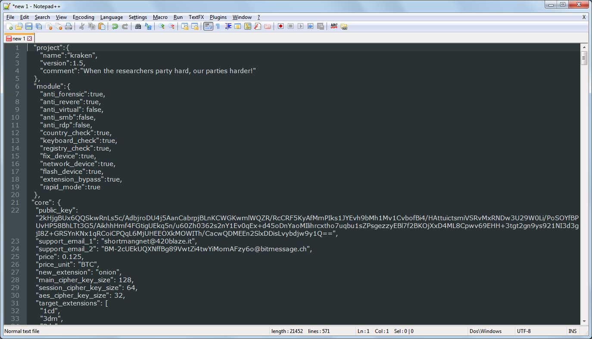Open the Edit menu
Screen dimensions: 592x339
pyautogui.click(x=25, y=17)
